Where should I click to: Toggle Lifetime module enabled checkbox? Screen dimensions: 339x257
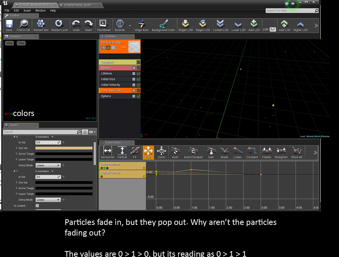134,74
